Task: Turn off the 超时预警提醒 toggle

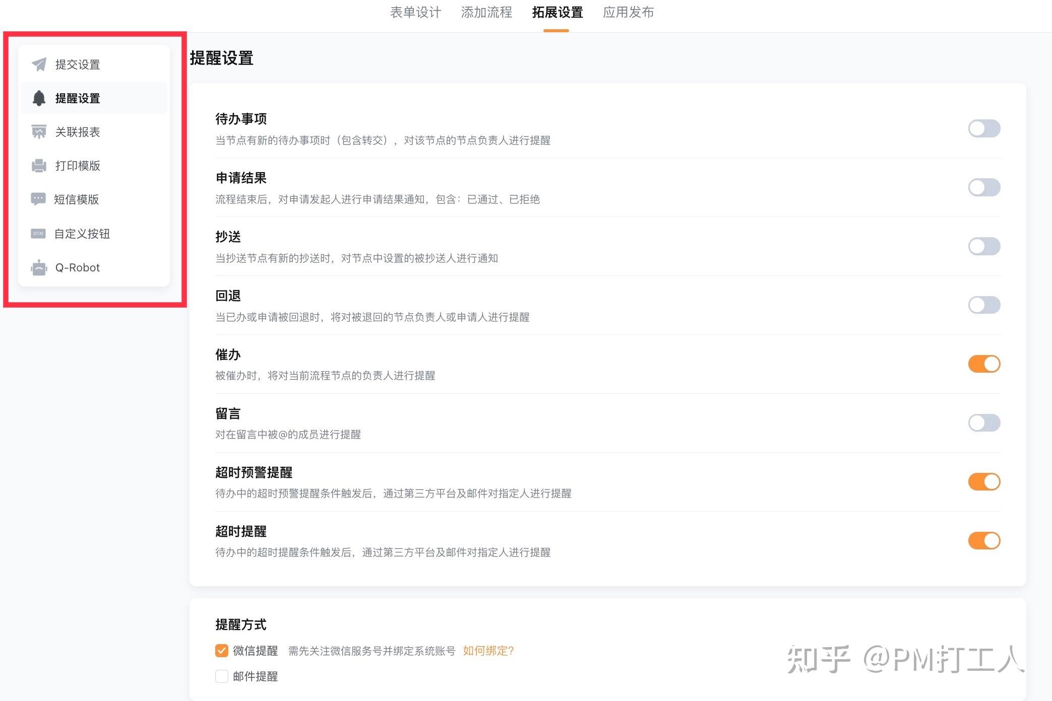Action: 984,481
